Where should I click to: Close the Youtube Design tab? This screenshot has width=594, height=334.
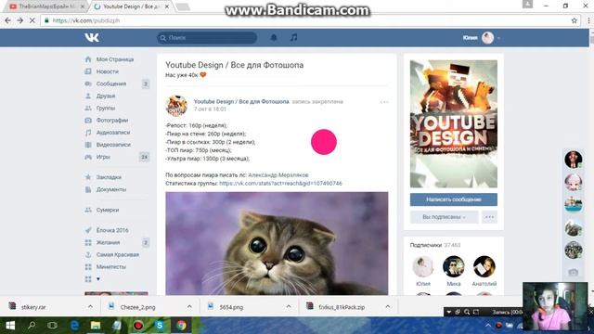click(167, 6)
